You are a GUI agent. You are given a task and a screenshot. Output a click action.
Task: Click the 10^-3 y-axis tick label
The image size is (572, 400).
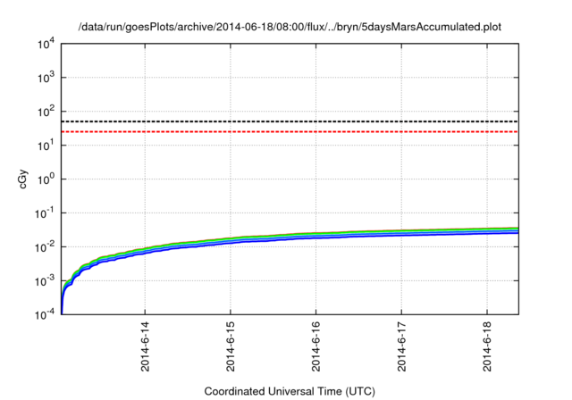[x=45, y=281]
